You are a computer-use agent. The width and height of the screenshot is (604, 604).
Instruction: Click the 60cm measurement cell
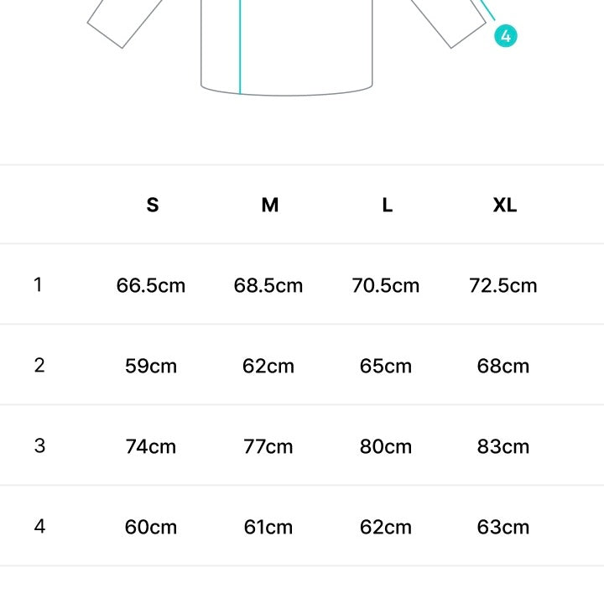151,527
